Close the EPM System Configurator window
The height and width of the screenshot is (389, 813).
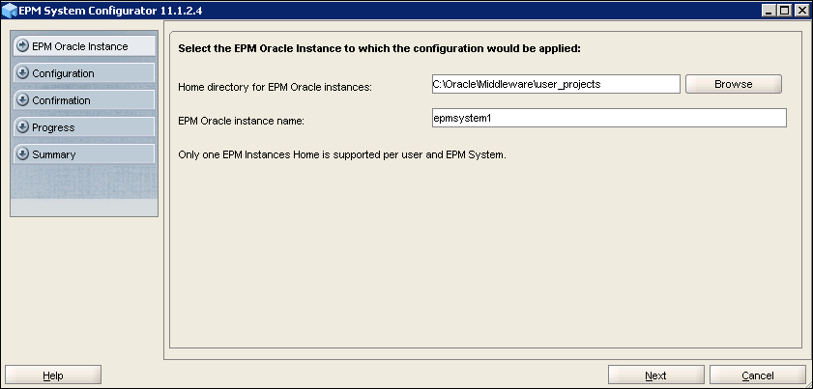[x=800, y=10]
